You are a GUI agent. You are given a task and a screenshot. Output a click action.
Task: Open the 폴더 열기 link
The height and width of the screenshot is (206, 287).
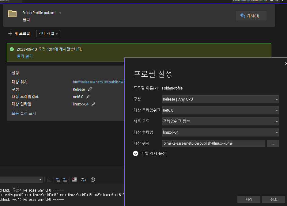(25, 56)
